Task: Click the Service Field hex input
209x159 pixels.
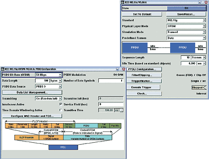Action: tap(111, 104)
